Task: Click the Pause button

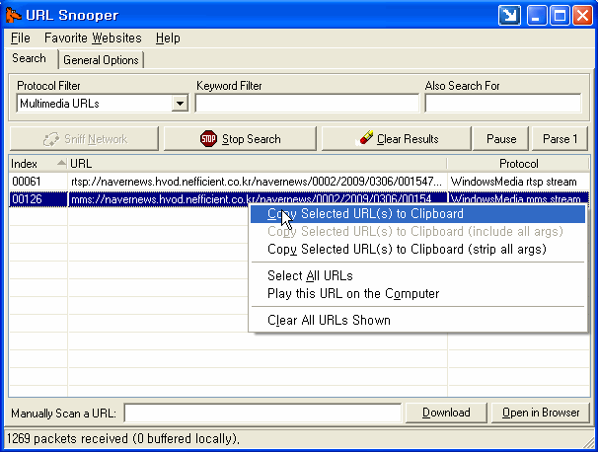Action: pyautogui.click(x=500, y=139)
